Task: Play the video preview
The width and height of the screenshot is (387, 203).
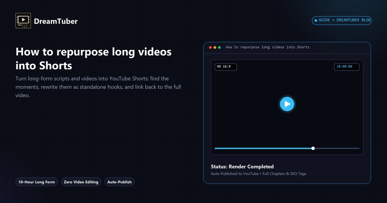Action: pos(287,104)
